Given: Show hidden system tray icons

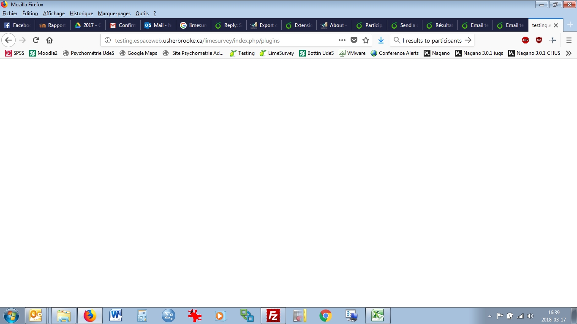Looking at the screenshot, I should [x=490, y=316].
